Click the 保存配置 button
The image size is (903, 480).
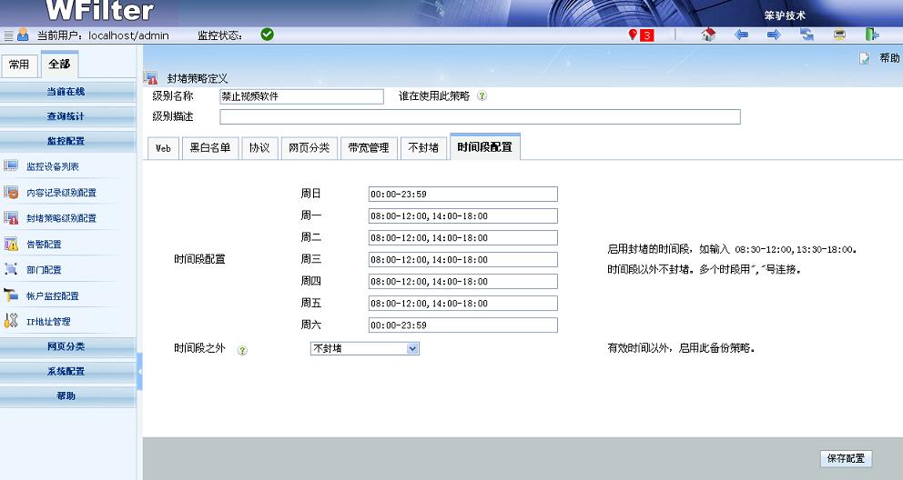pos(845,459)
